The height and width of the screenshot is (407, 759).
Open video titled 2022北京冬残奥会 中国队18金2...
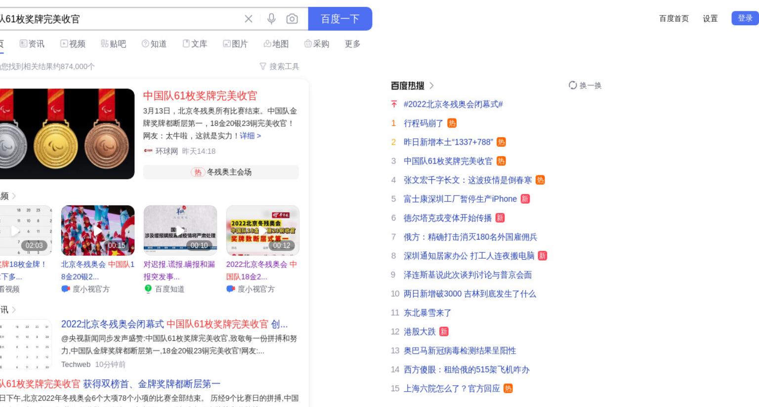pos(262,270)
